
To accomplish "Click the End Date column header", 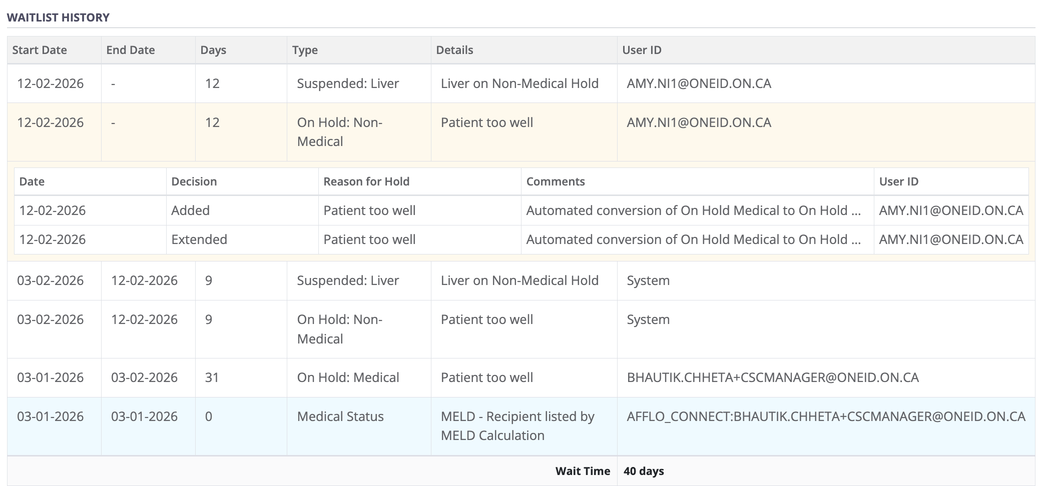I will [x=130, y=50].
